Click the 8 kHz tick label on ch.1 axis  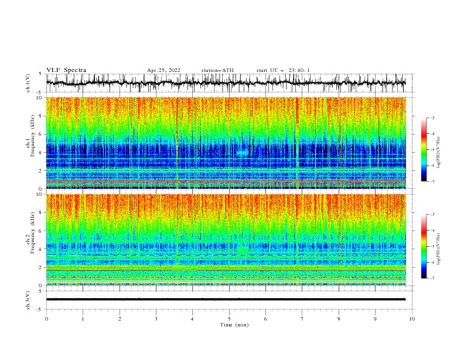click(40, 116)
